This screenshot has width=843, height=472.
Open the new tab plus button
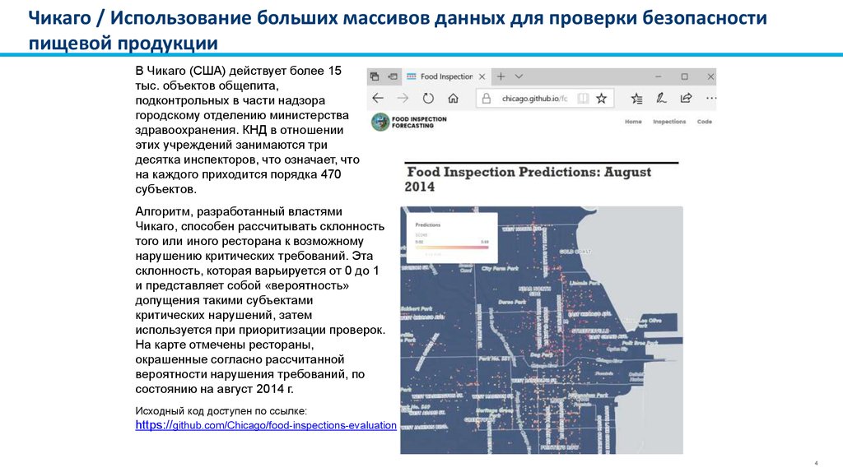501,76
